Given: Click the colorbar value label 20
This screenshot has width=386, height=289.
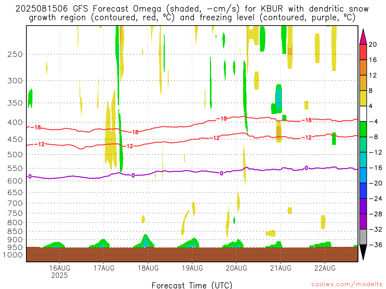Looking at the screenshot, I should (x=372, y=44).
